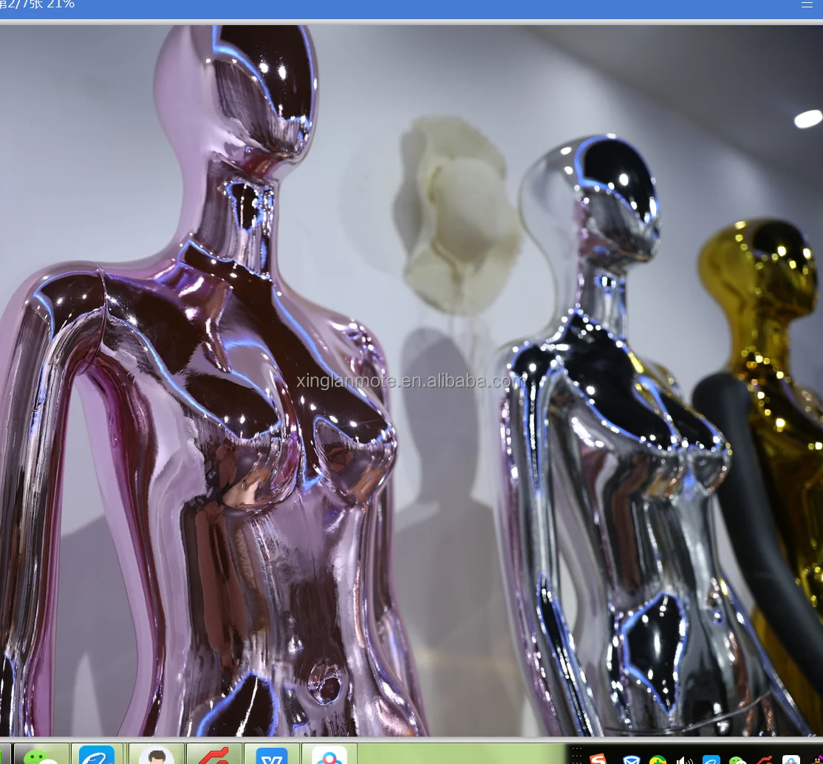Click the green cross tray icon
The image size is (823, 764).
(x=658, y=759)
